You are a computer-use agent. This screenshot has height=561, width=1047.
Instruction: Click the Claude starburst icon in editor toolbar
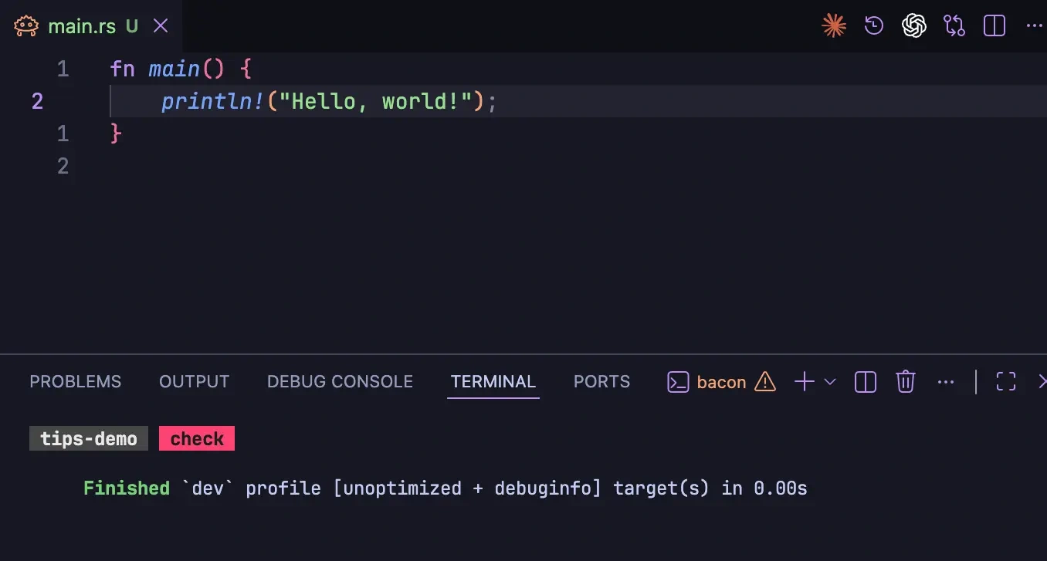pyautogui.click(x=834, y=26)
